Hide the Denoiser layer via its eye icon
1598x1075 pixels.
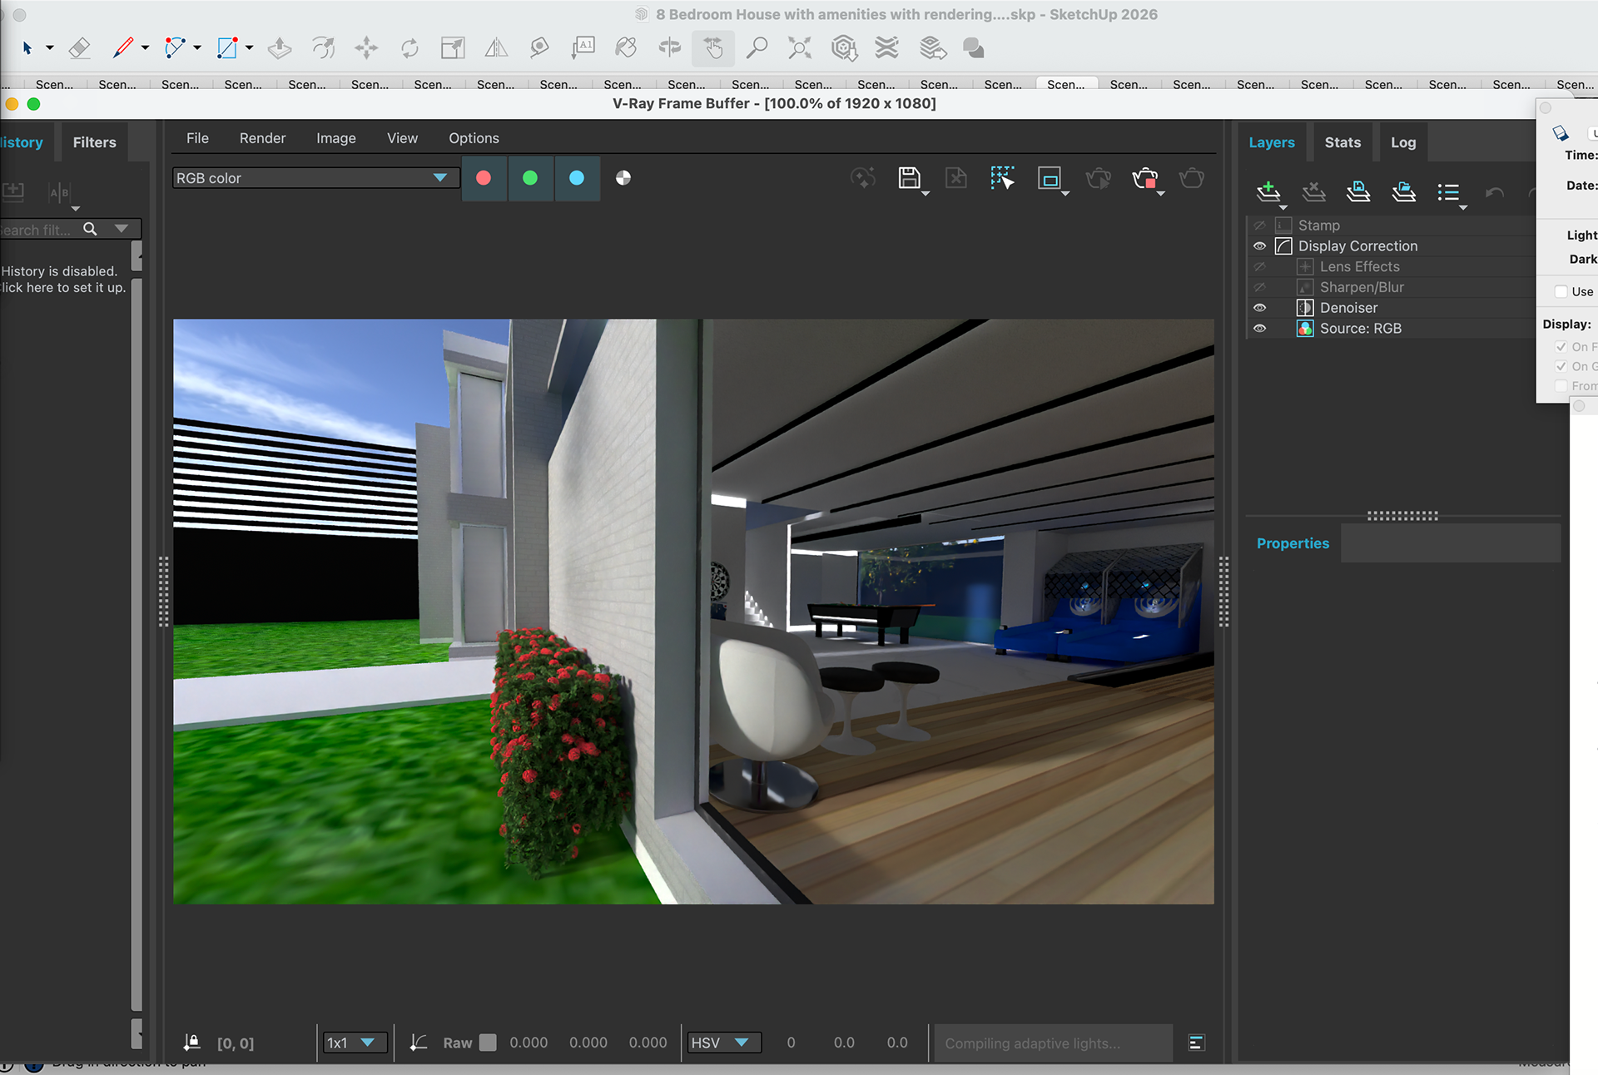pos(1260,308)
